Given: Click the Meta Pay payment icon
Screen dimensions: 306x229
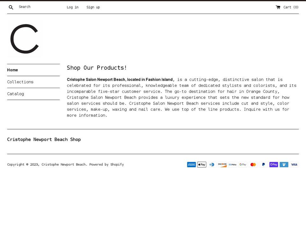Looking at the screenshot, I should point(233,164).
